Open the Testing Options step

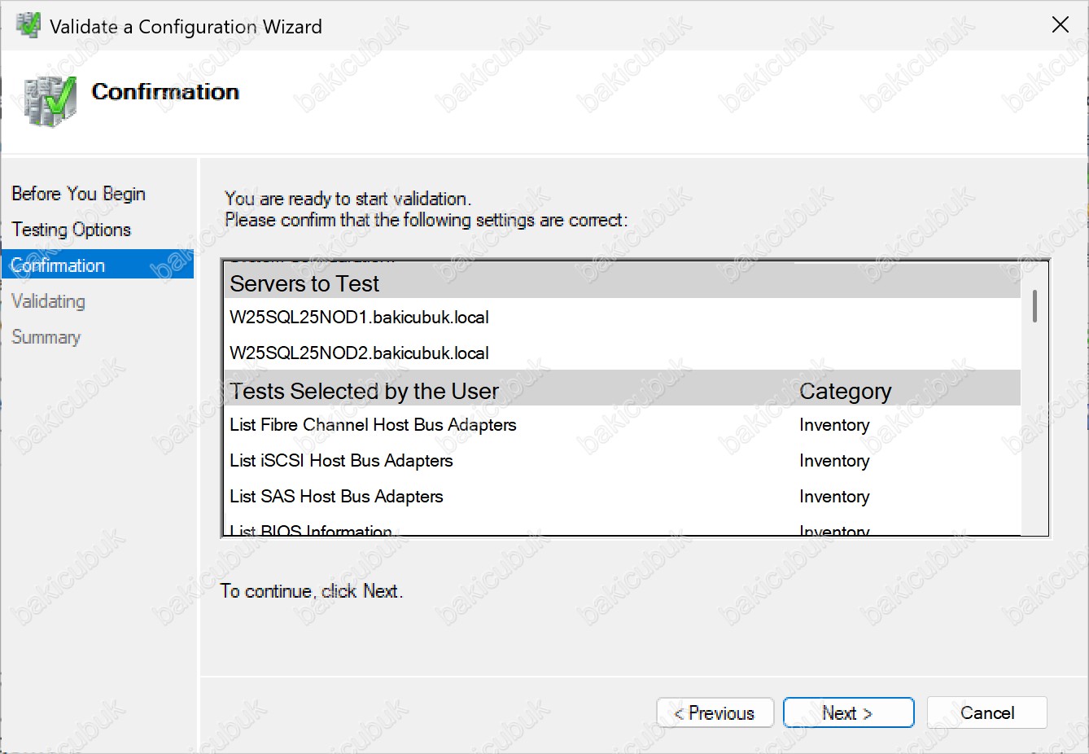click(71, 230)
